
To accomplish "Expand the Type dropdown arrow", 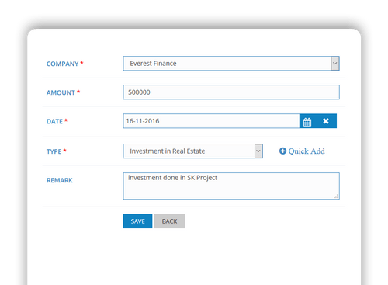I will point(258,151).
